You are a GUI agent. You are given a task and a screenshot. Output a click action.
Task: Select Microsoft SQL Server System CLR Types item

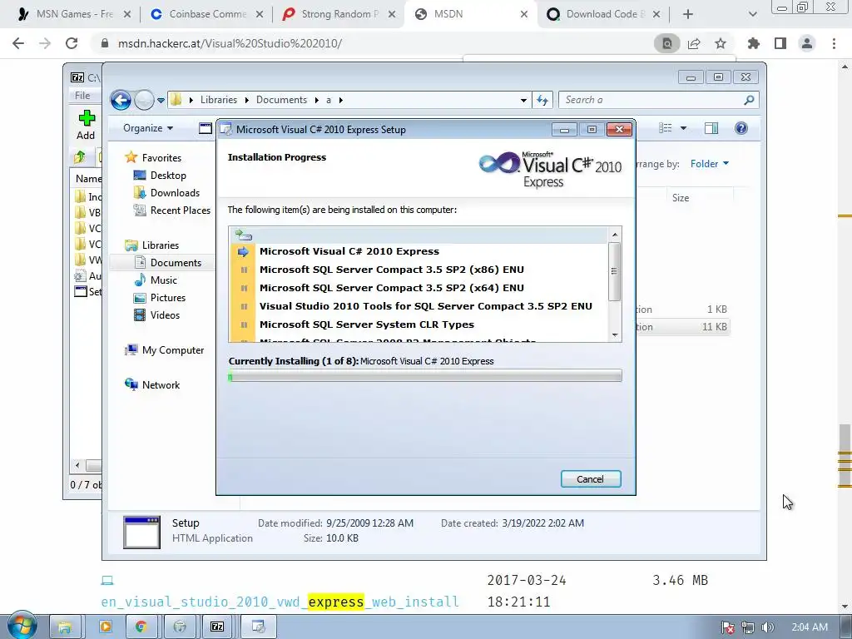point(367,324)
